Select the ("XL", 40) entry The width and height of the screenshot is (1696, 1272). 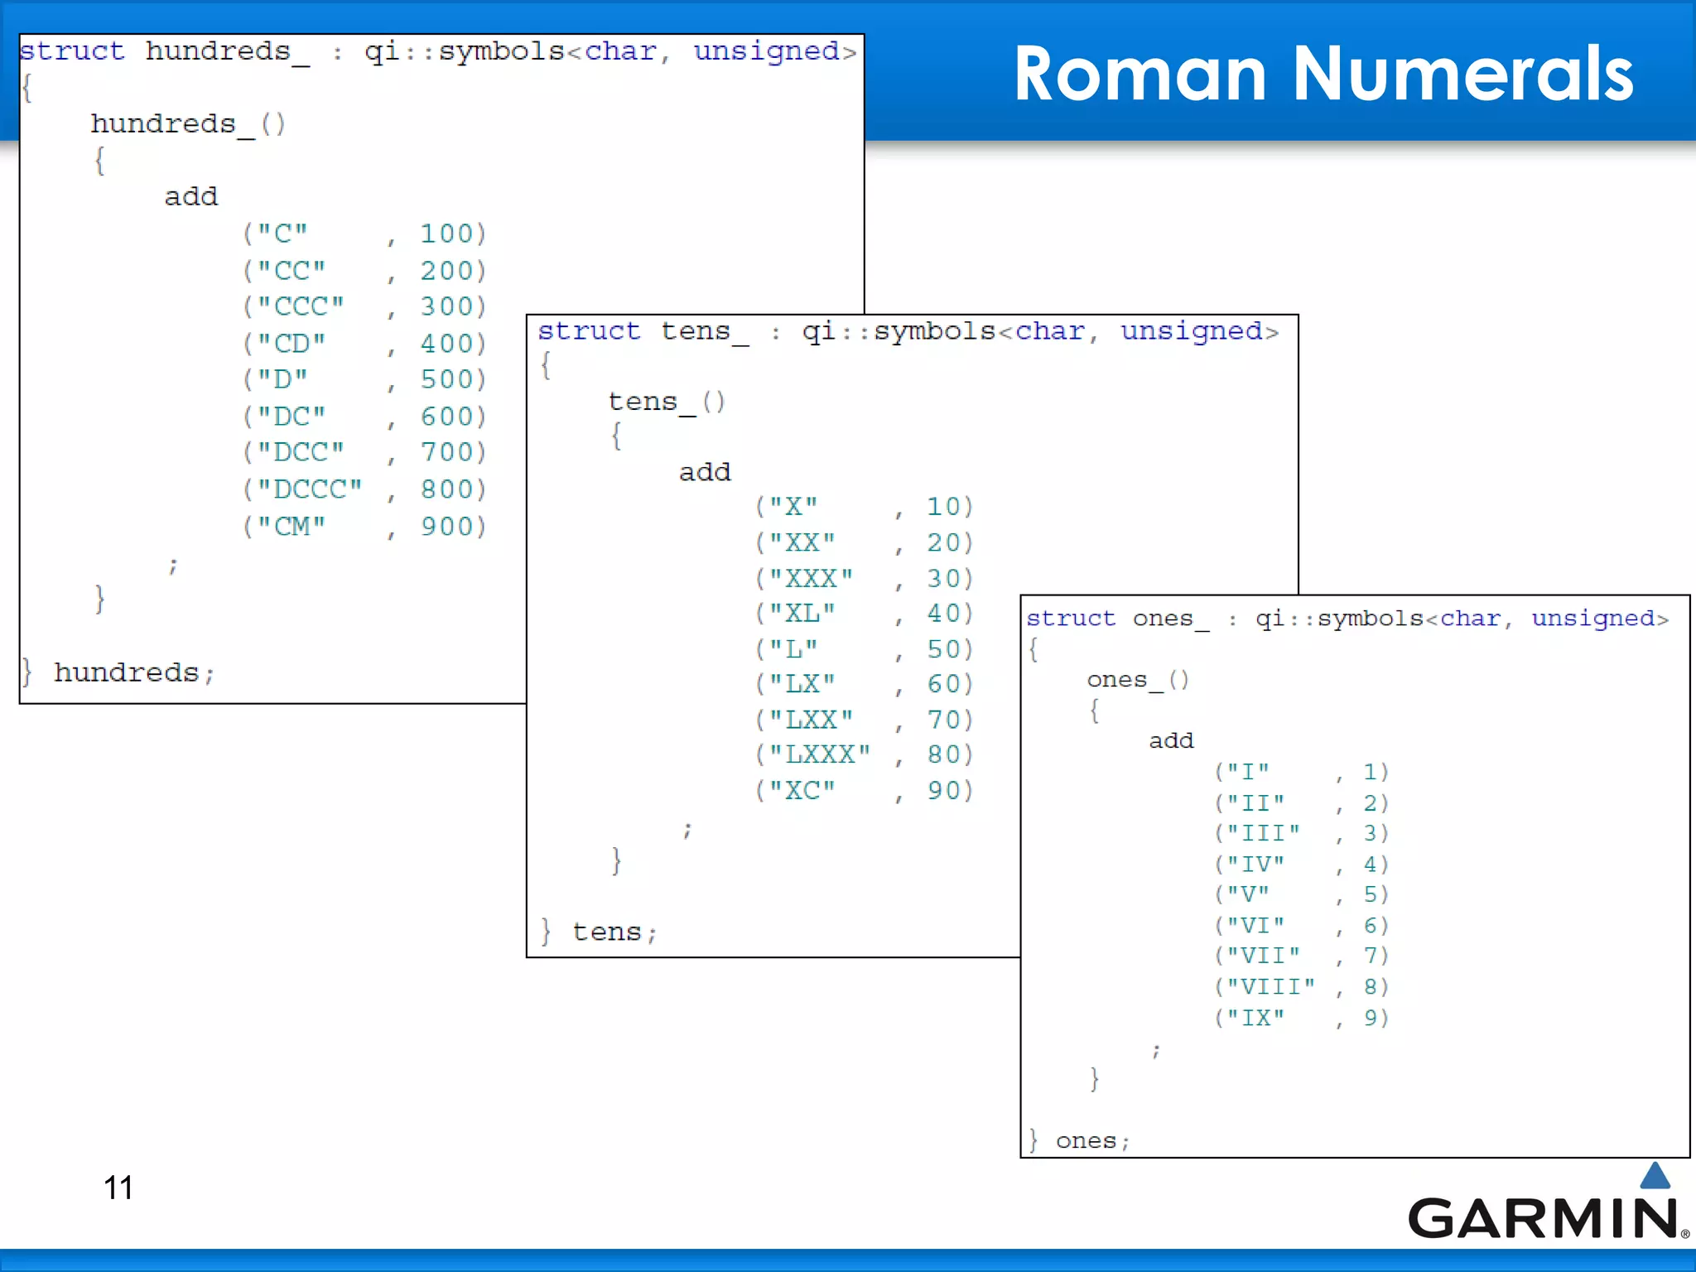864,613
